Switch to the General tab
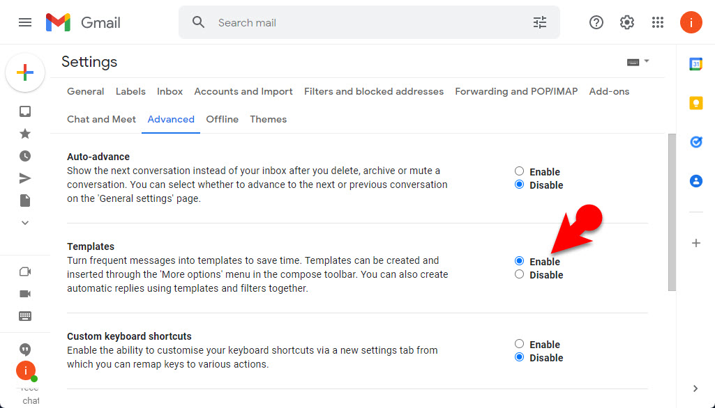 [x=85, y=91]
